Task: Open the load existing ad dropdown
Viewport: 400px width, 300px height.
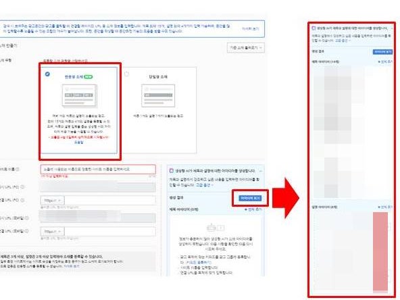Action: coord(246,48)
